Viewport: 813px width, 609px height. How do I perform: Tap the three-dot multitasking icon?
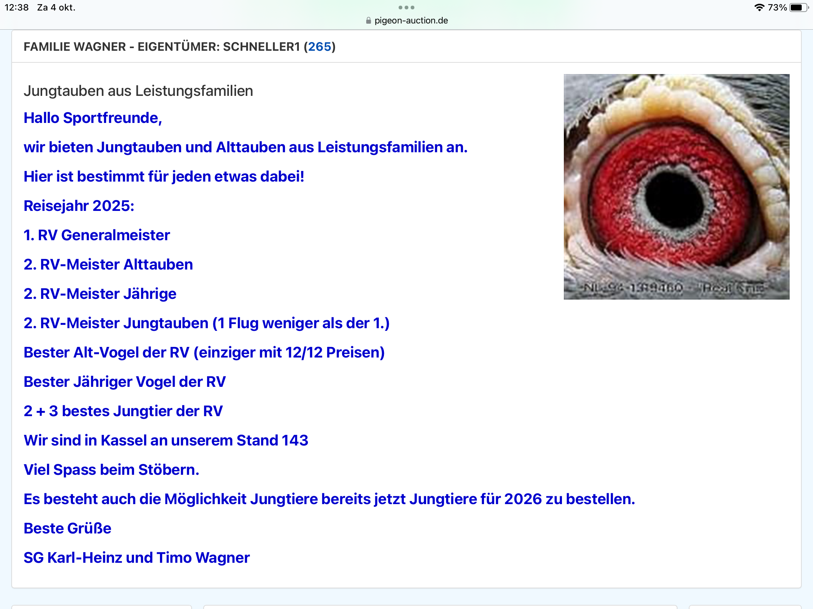[406, 8]
